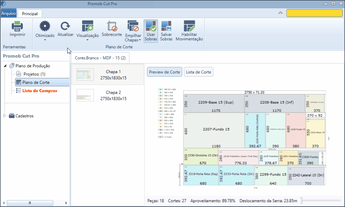345x207 pixels.
Task: Select the Cores.Branco - MDF - 15 (2) tab
Action: coord(100,58)
